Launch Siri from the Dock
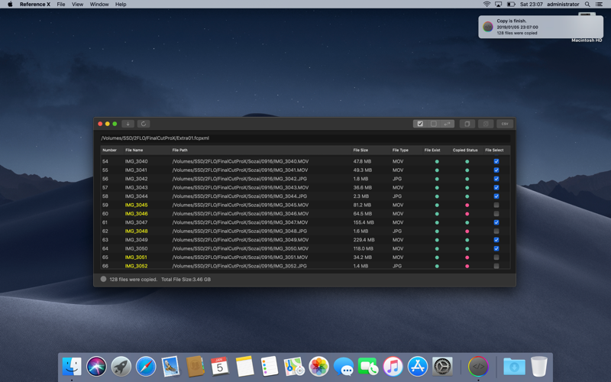Image resolution: width=611 pixels, height=382 pixels. [96, 367]
